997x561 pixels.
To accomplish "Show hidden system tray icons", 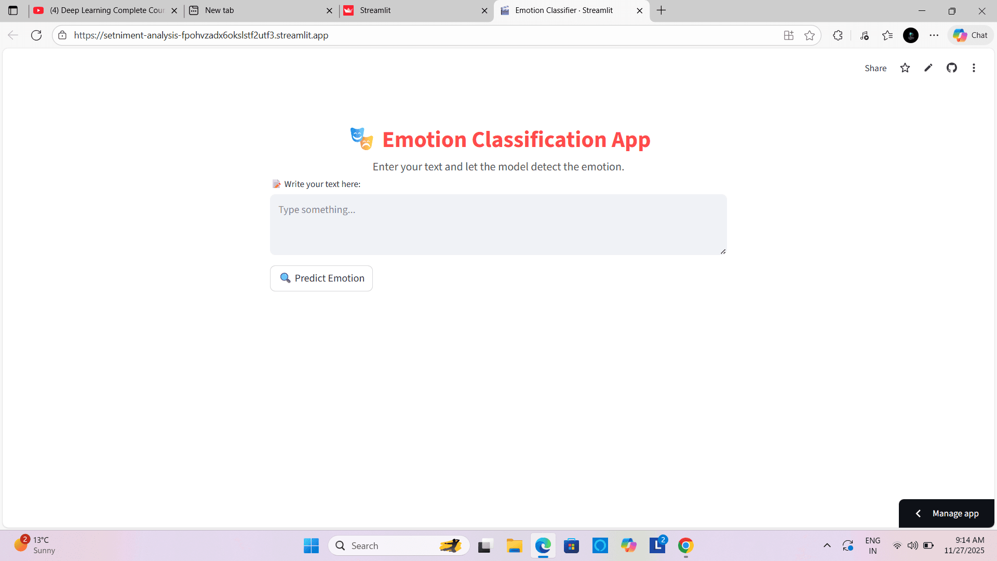I will 827,545.
